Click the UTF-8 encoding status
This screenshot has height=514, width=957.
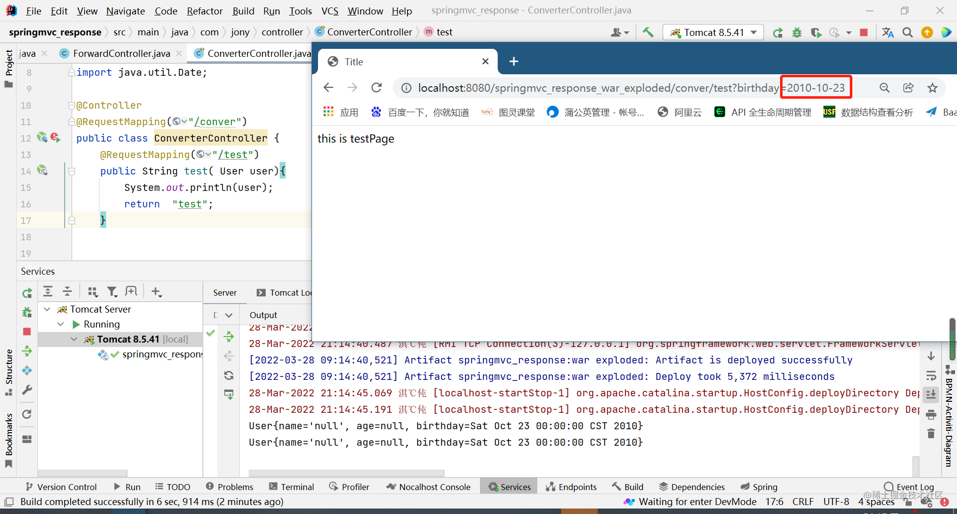tap(836, 502)
